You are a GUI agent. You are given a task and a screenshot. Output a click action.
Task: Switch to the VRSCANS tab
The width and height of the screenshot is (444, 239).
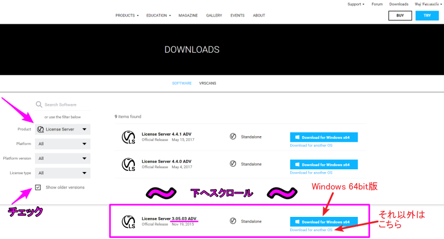pyautogui.click(x=208, y=83)
